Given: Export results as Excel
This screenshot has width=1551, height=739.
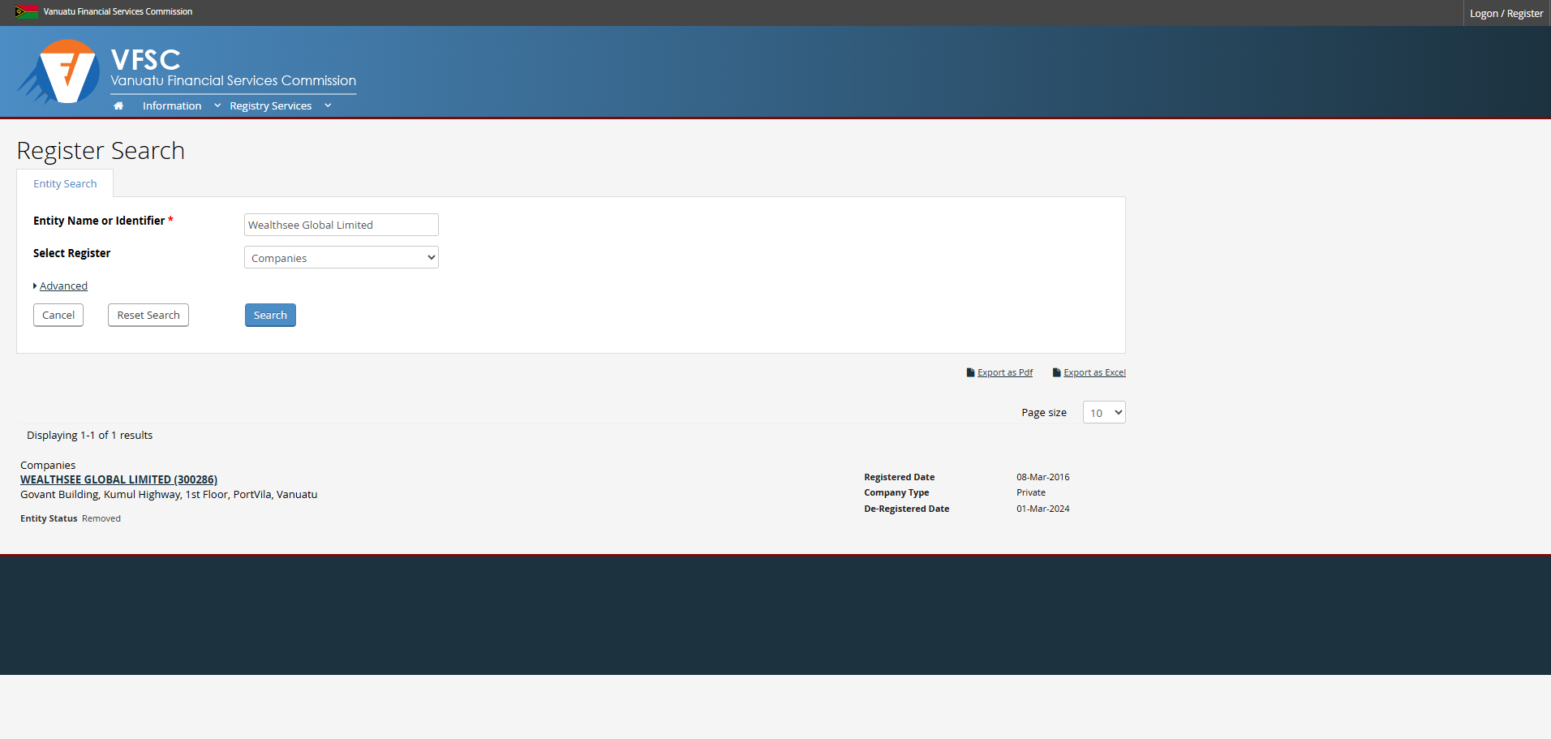Looking at the screenshot, I should point(1094,372).
